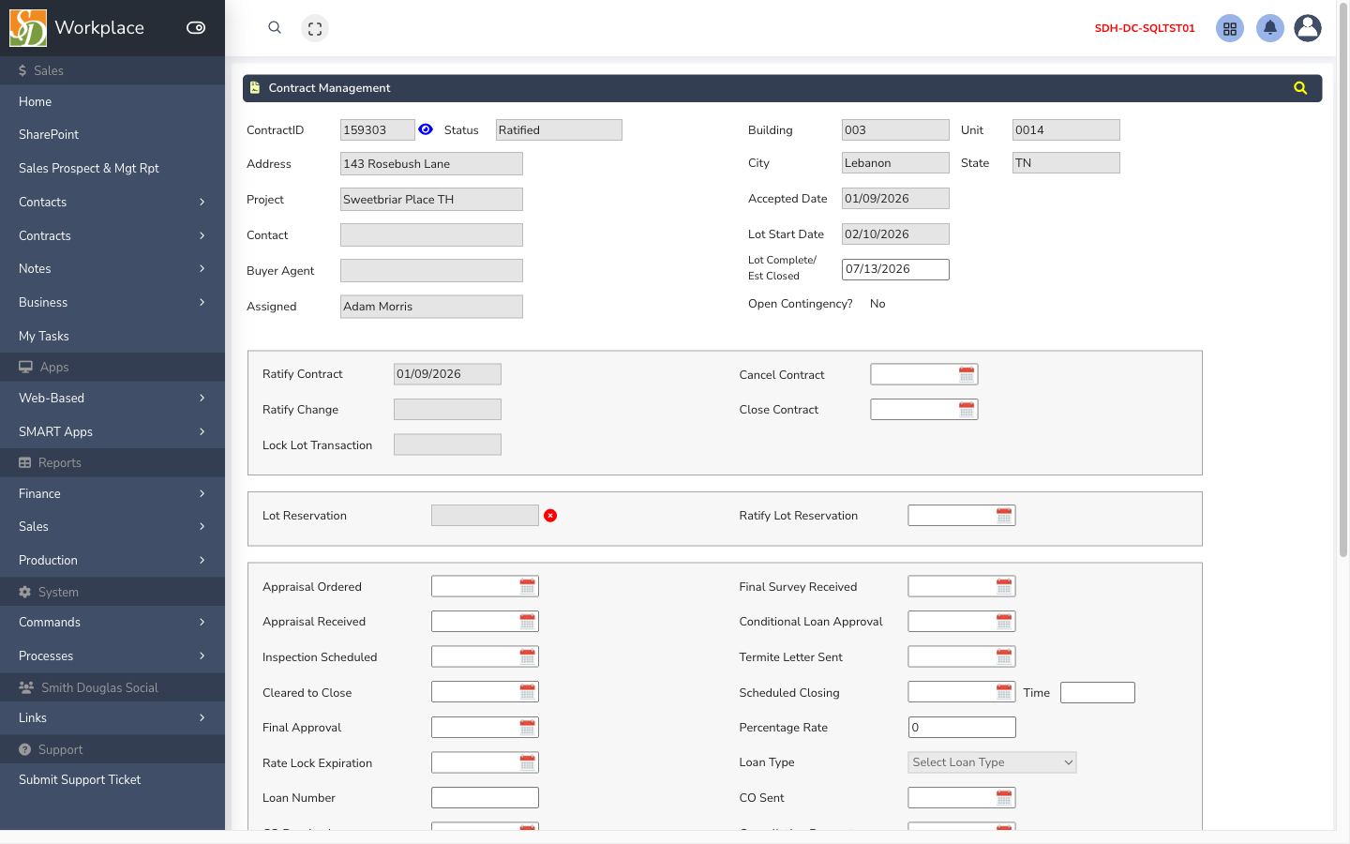Screen dimensions: 1350x844
Task: Click the Percentage Rate field
Action: (962, 727)
